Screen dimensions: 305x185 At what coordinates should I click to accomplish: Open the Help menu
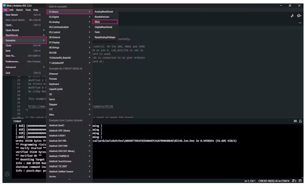tap(36, 10)
